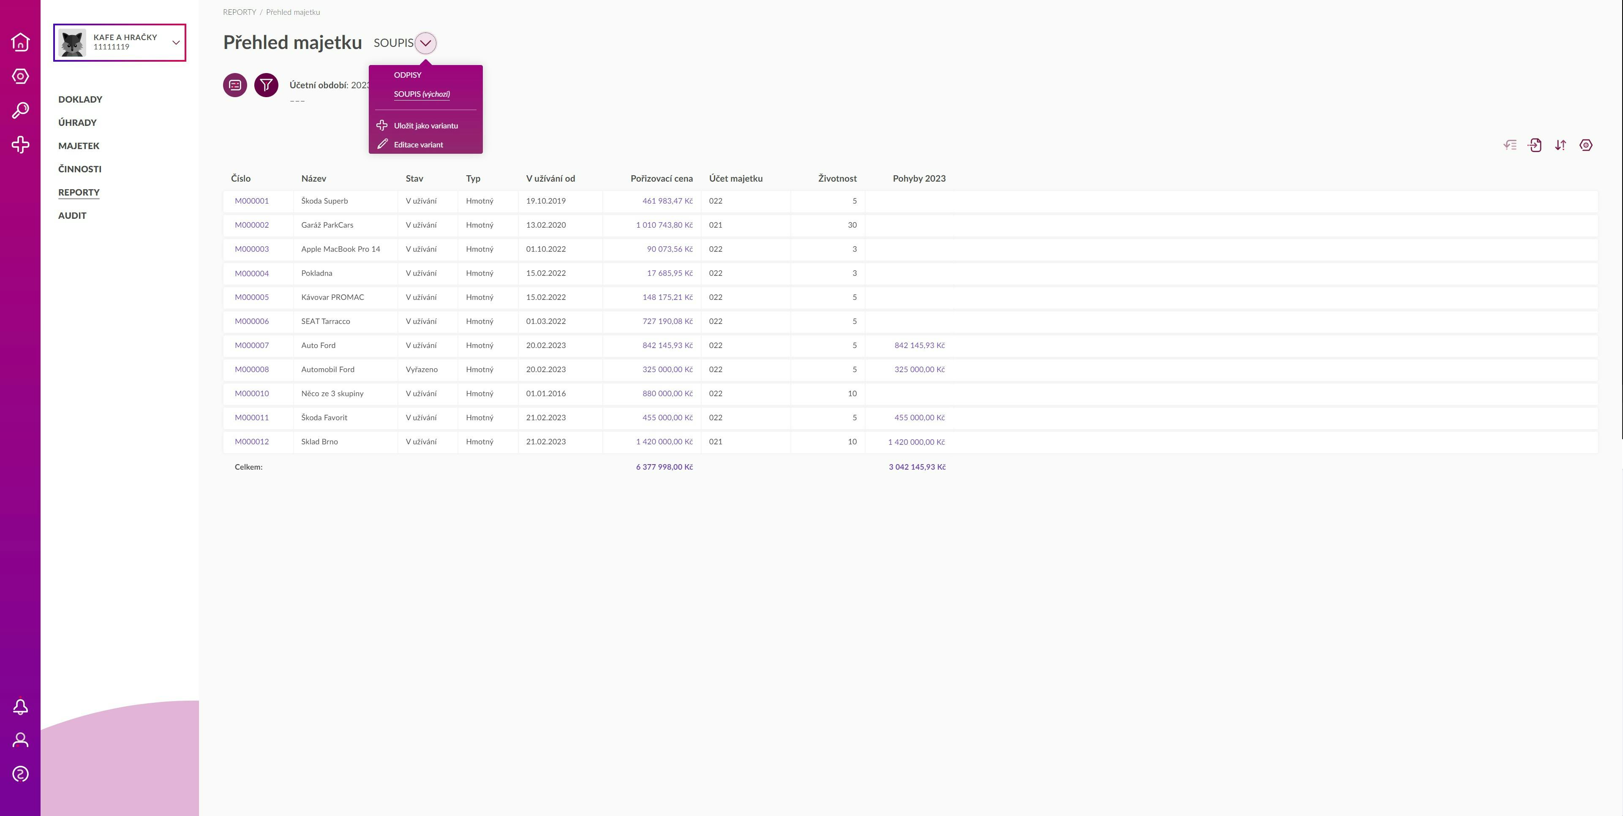Click Editace variant menu entry

point(418,145)
